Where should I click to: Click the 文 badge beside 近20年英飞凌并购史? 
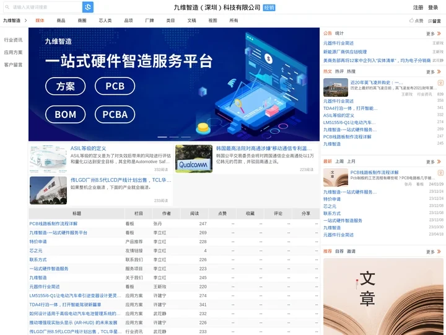(440, 83)
